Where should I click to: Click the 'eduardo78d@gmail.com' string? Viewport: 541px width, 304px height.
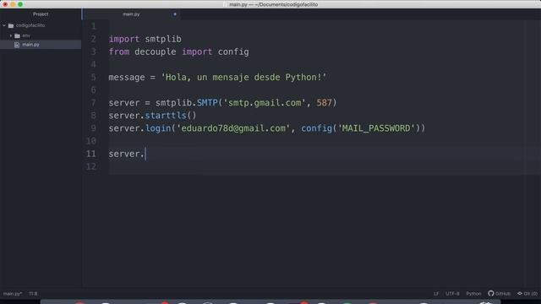[x=233, y=128]
